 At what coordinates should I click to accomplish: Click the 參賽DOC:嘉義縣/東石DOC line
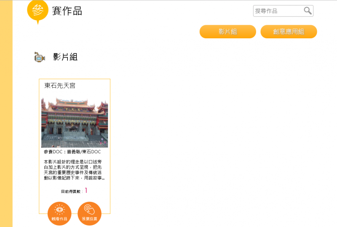[72, 152]
